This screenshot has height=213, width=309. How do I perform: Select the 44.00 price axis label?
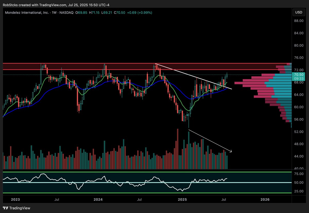(x=298, y=156)
